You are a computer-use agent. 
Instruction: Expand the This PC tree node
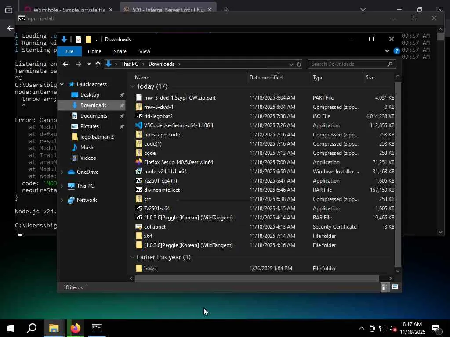click(x=62, y=186)
